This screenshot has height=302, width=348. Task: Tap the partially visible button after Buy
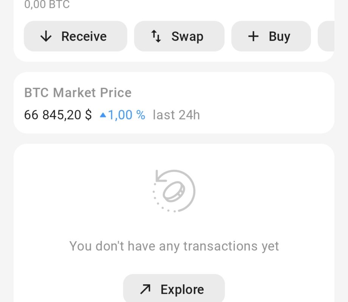(x=326, y=36)
